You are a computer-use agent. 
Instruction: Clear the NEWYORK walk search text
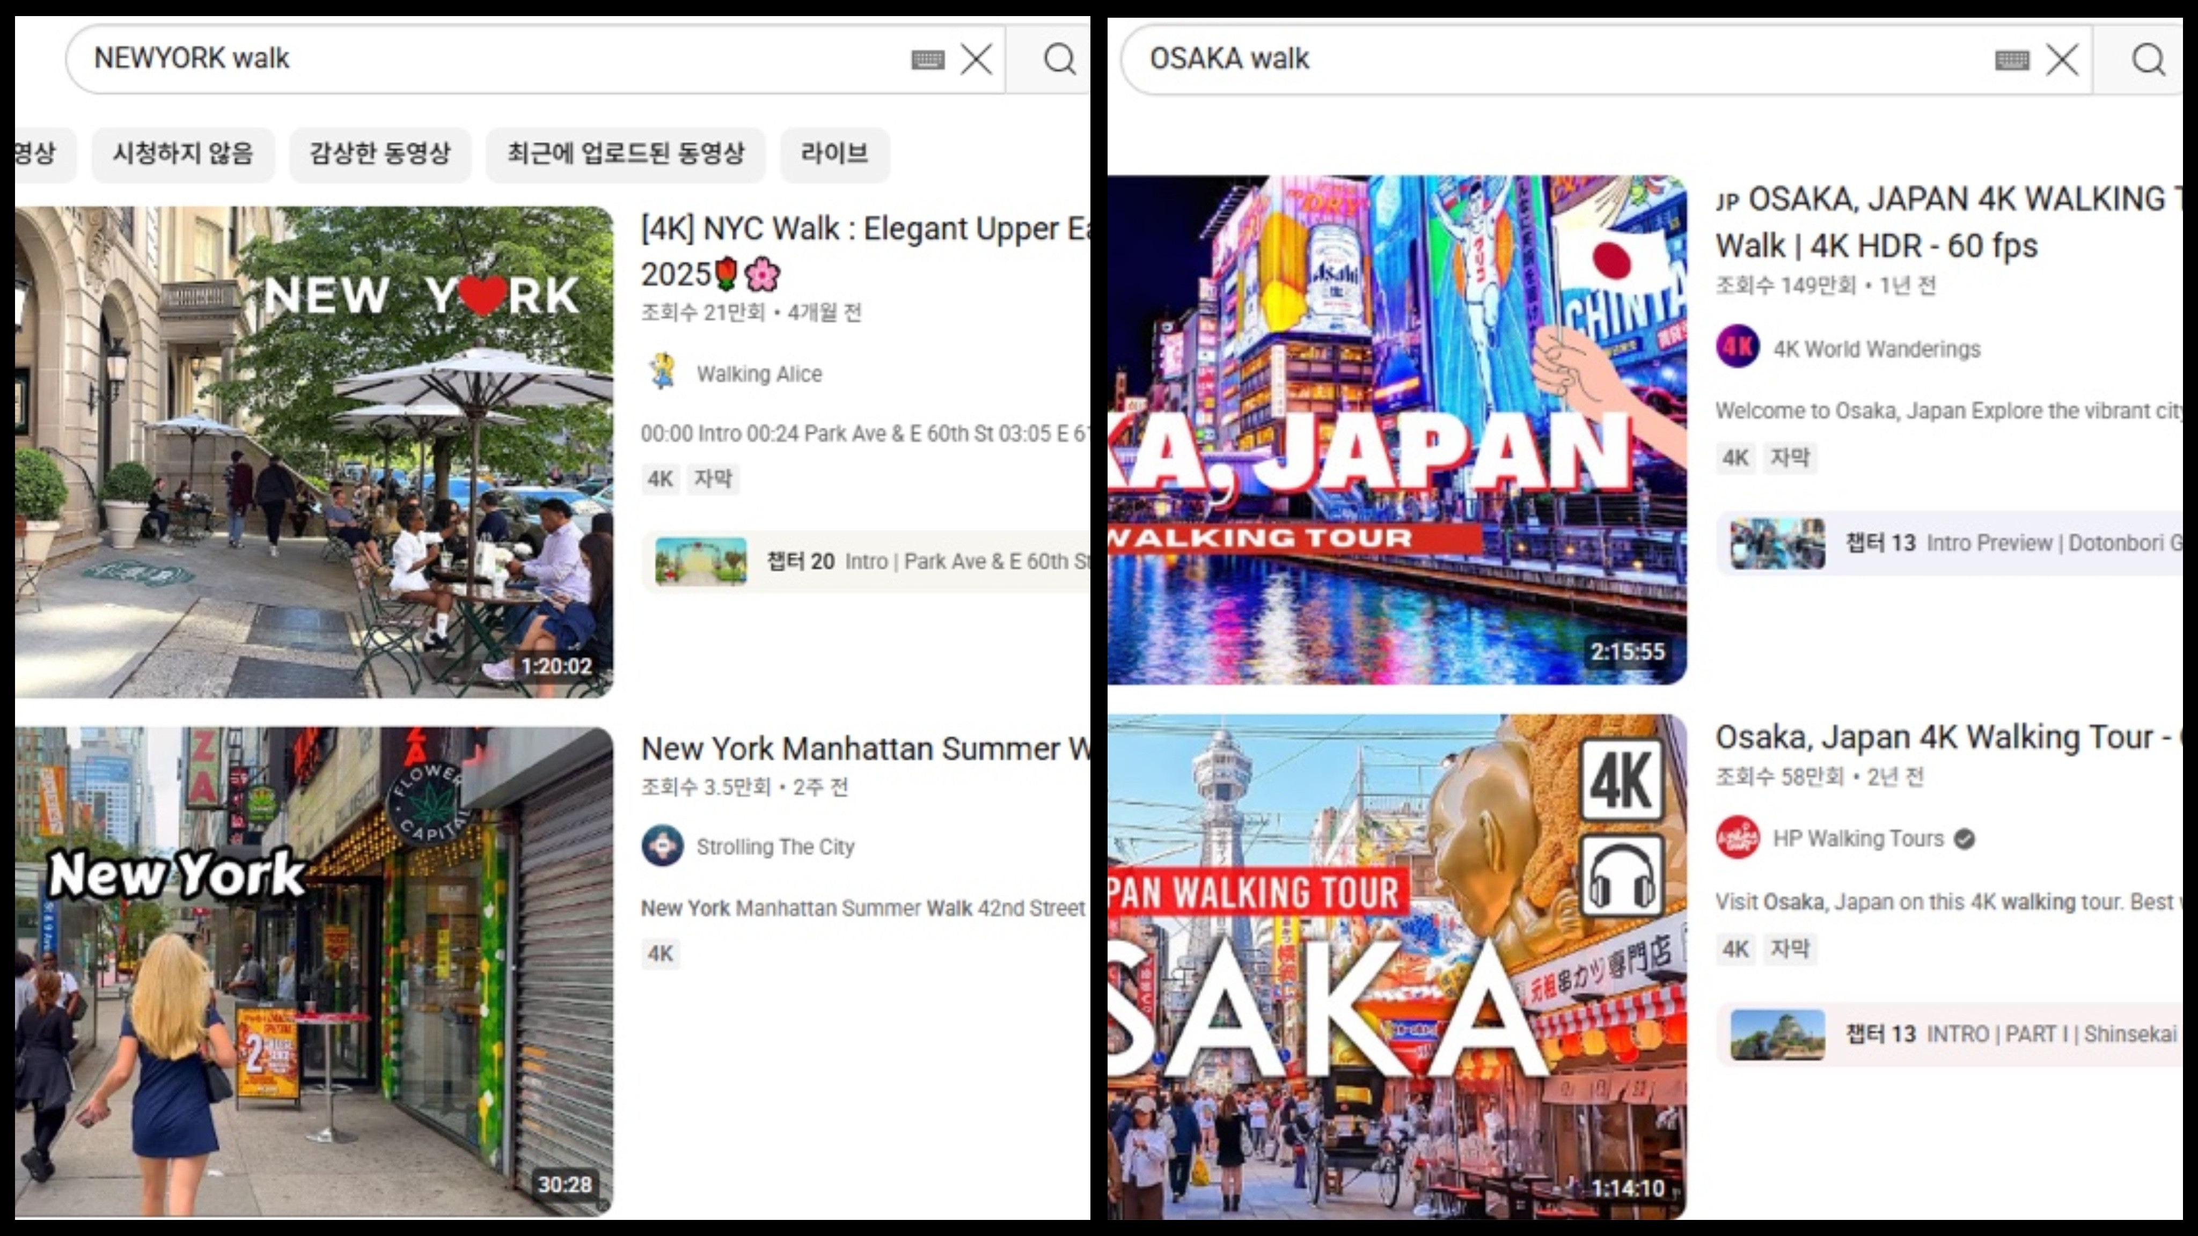click(976, 59)
